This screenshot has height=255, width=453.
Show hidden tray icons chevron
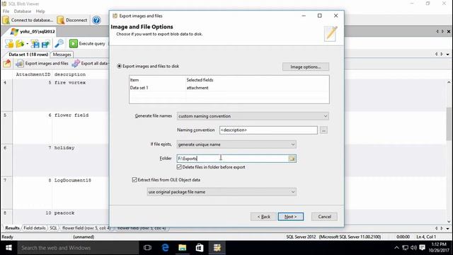tap(396, 248)
